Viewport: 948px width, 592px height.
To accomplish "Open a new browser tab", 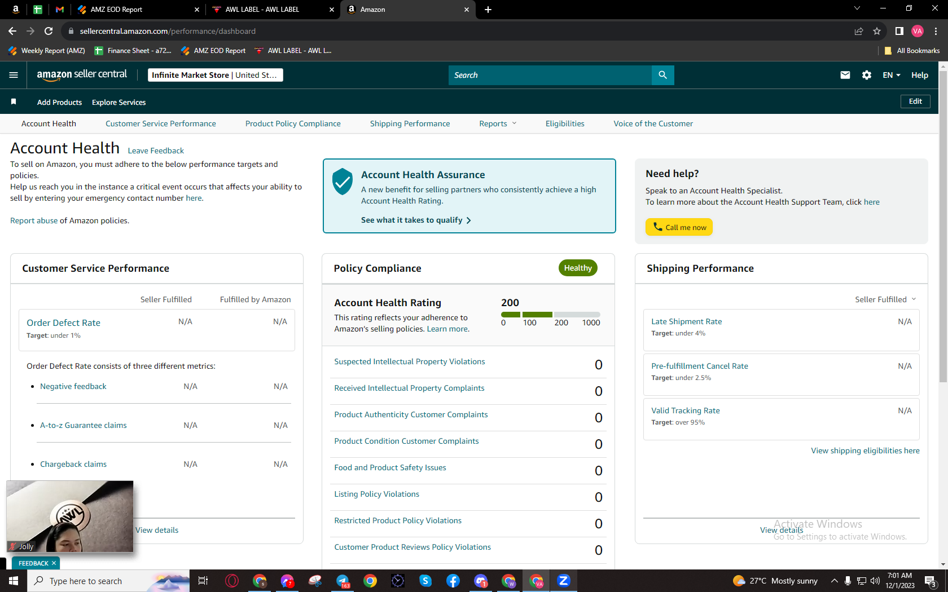I will tap(488, 10).
